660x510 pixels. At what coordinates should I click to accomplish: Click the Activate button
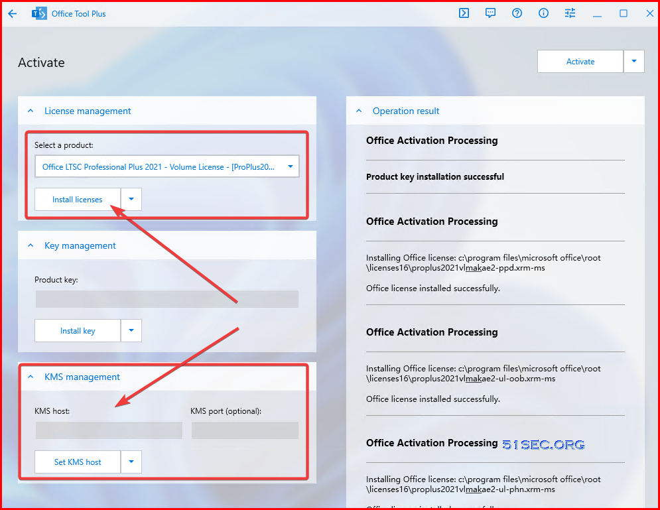click(x=580, y=62)
